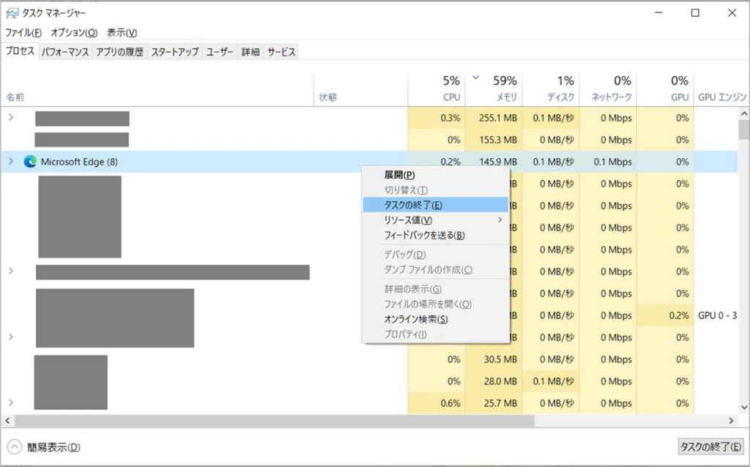The image size is (750, 467).
Task: Click the Microsoft Edge icon in process list
Action: pyautogui.click(x=30, y=162)
